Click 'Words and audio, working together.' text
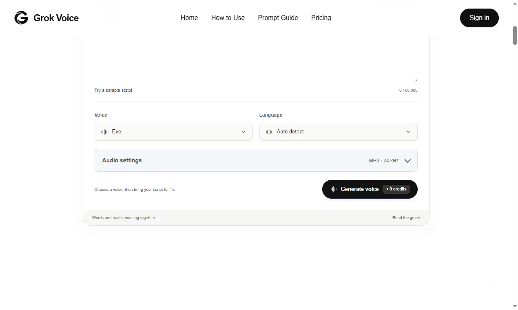This screenshot has height=310, width=518. coord(124,218)
